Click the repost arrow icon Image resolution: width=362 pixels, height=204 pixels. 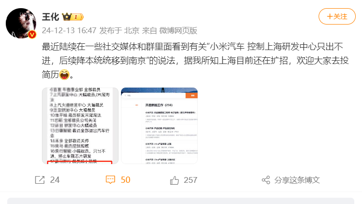(40, 180)
